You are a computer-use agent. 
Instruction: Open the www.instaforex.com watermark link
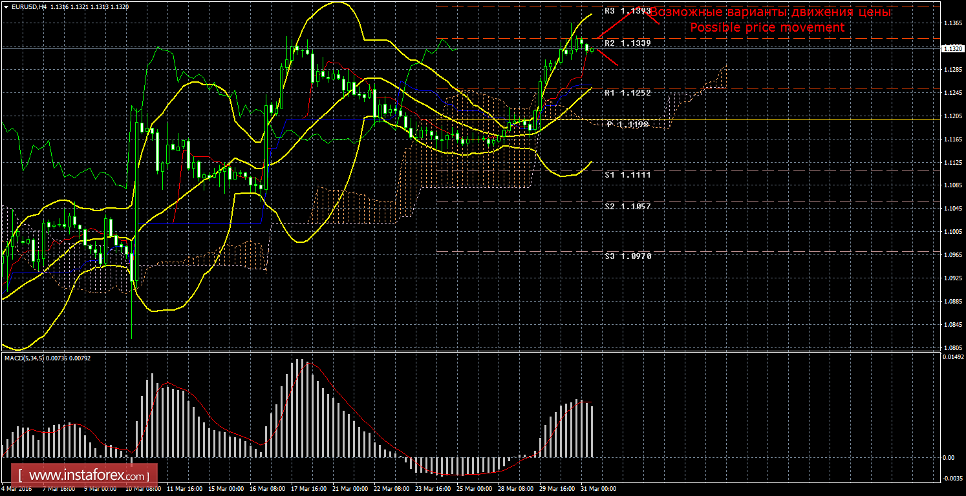click(89, 476)
